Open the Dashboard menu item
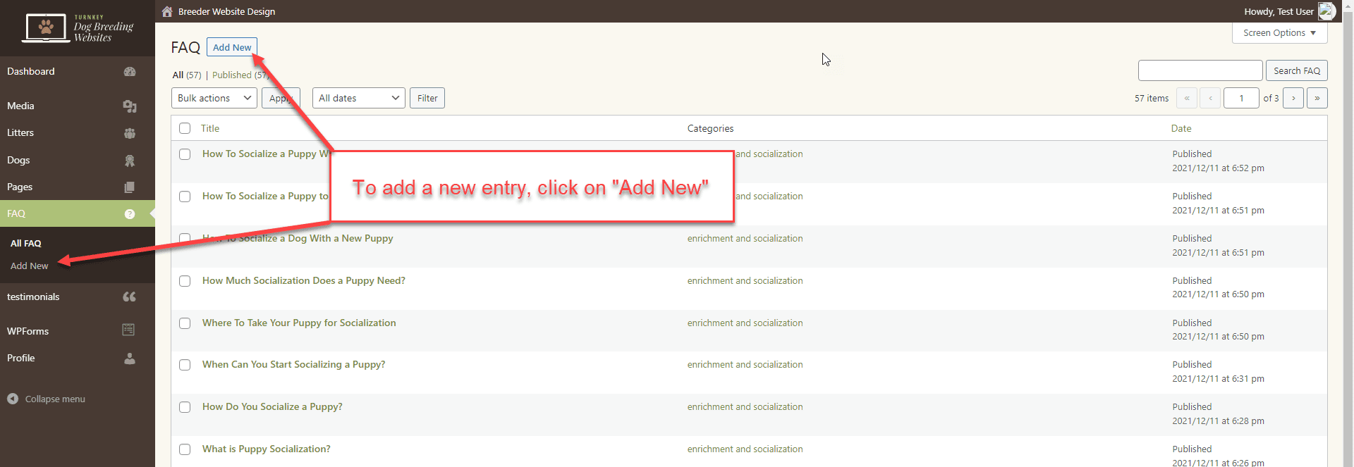The height and width of the screenshot is (467, 1354). (x=78, y=72)
